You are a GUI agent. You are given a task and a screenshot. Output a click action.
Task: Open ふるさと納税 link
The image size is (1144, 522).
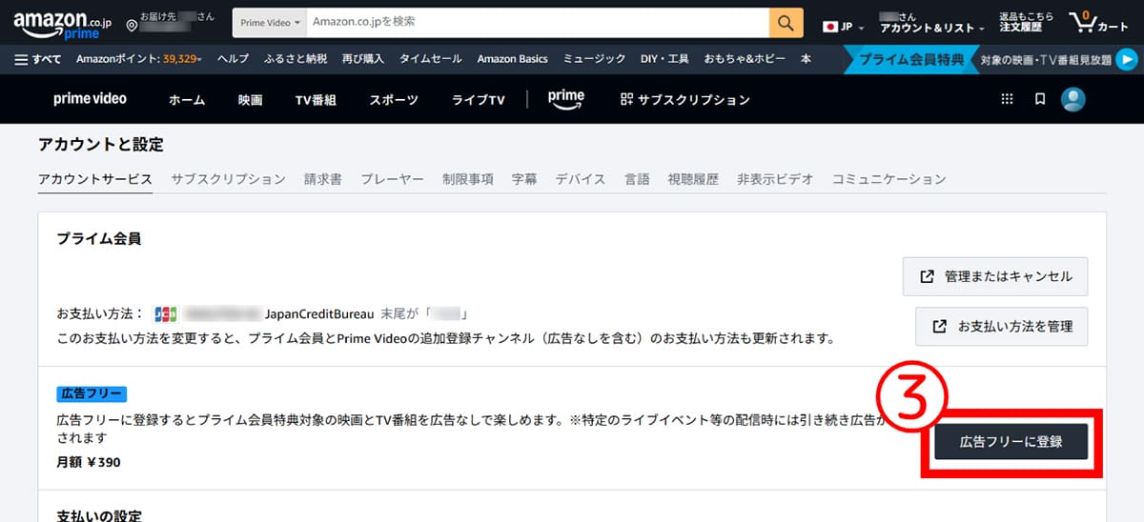[296, 59]
